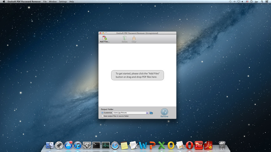Screen dimensions: 271x152
Task: Open System Preferences gear in Dock
Action: 87,145
